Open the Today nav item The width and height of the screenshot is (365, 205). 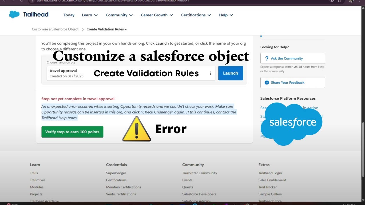click(x=69, y=15)
